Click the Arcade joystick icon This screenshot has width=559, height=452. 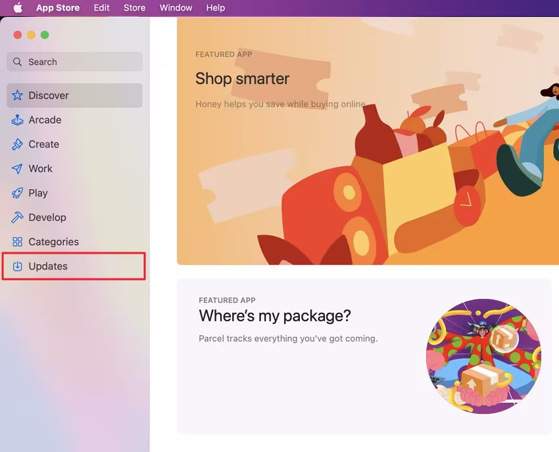(x=17, y=120)
